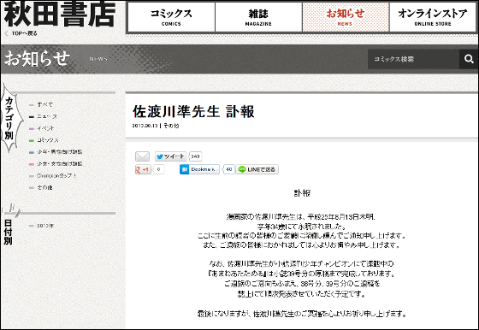Click the centered 訃報 heading in article
Image resolution: width=479 pixels, height=330 pixels.
click(302, 193)
